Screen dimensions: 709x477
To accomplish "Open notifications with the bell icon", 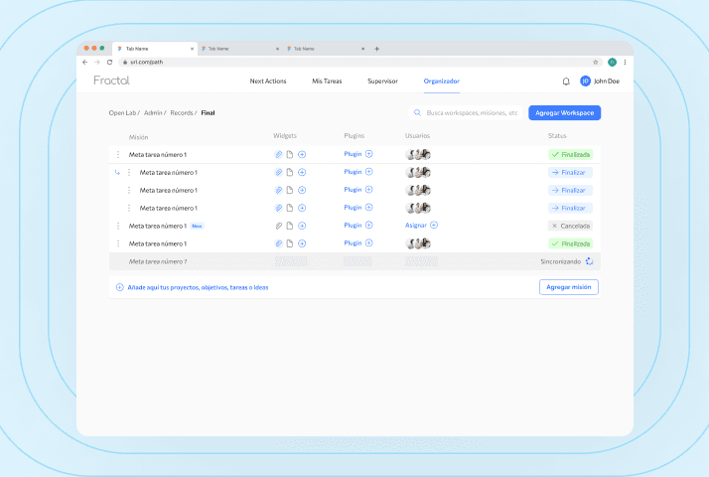I will pos(566,81).
